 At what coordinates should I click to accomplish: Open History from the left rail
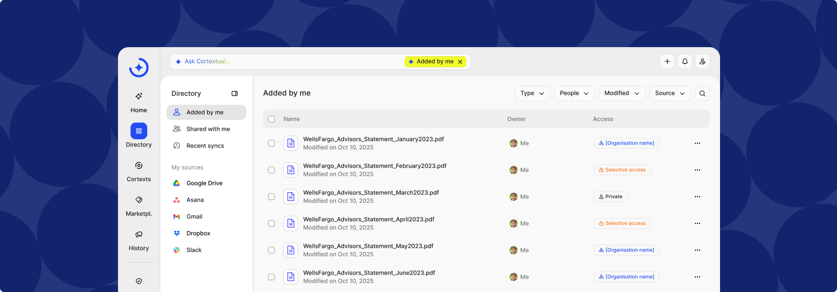tap(138, 240)
